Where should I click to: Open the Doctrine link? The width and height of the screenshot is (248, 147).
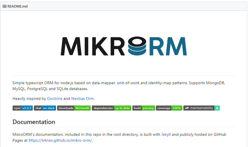(x=55, y=99)
